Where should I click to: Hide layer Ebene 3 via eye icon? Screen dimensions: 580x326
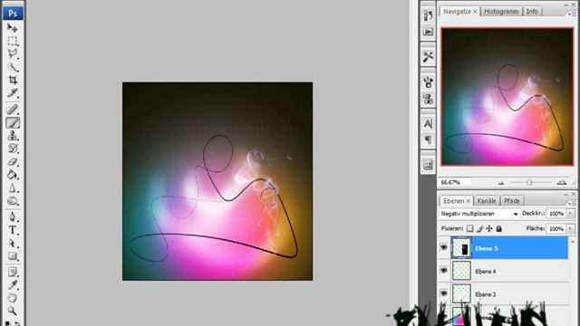pyautogui.click(x=443, y=293)
